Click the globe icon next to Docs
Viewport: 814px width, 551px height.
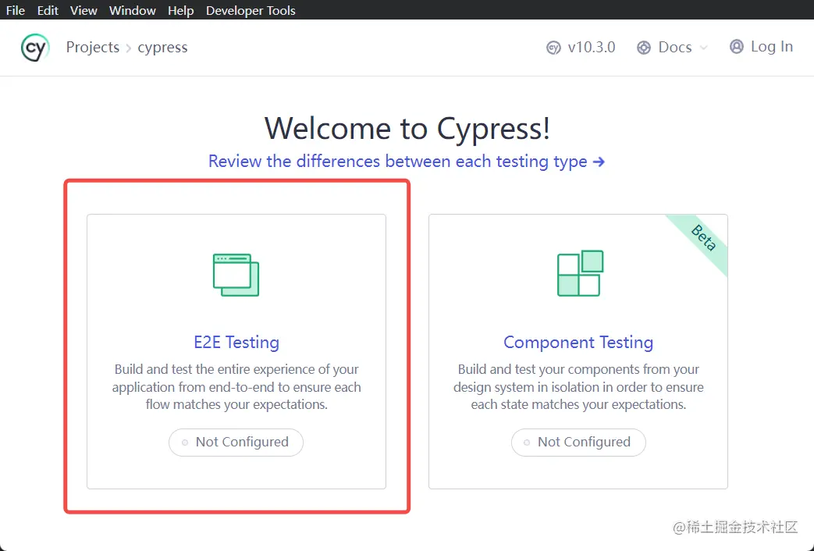point(644,47)
